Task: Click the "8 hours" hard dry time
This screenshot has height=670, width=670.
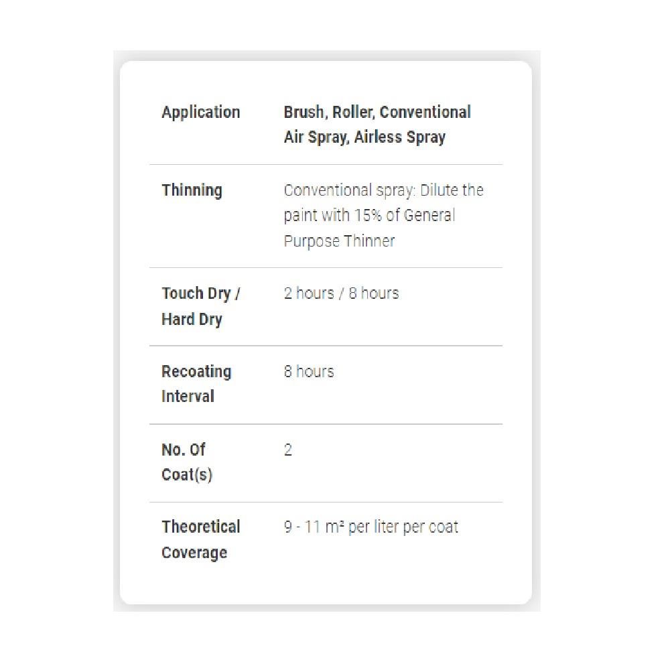Action: 373,293
